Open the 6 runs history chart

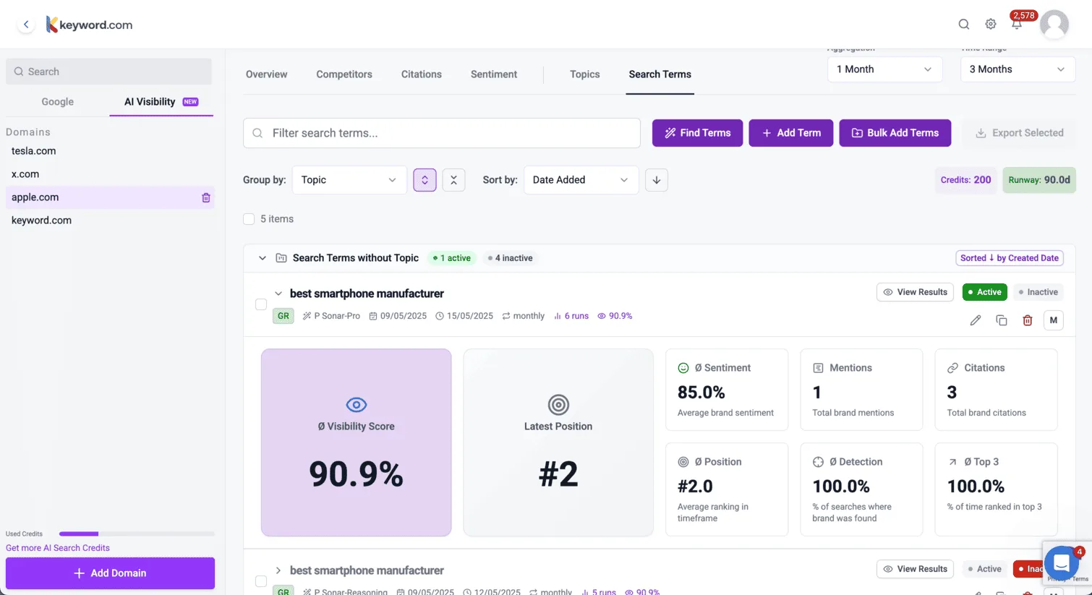(571, 316)
